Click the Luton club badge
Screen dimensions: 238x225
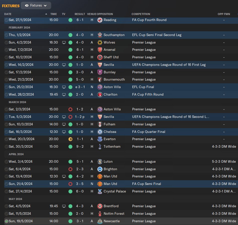pyautogui.click(x=100, y=162)
